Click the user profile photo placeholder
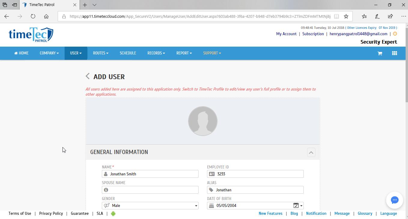This screenshot has width=408, height=219. click(202, 121)
